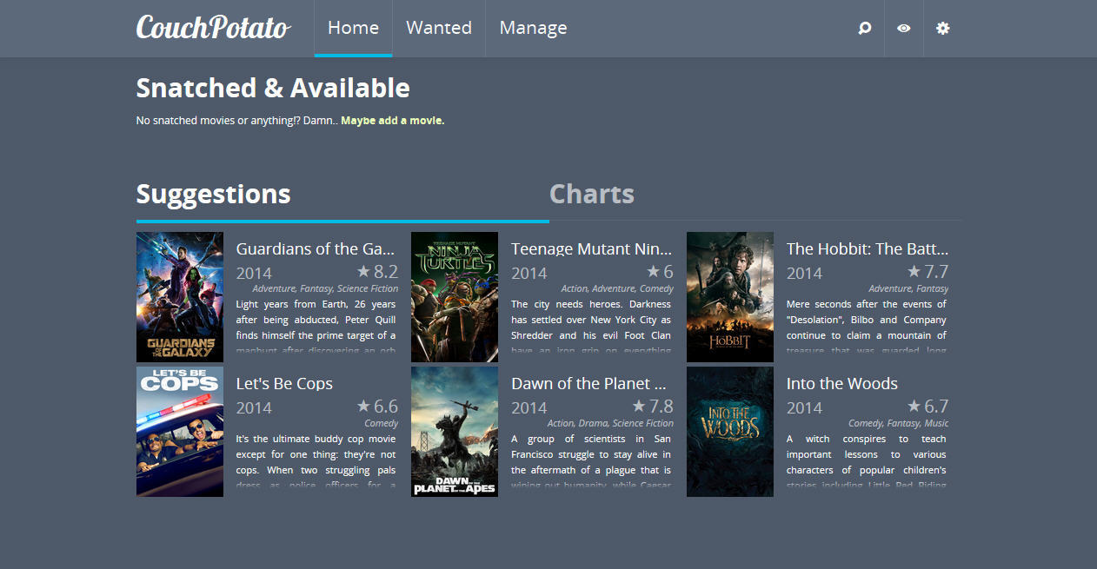The width and height of the screenshot is (1097, 569).
Task: Select the Suggestions tab
Action: [214, 194]
